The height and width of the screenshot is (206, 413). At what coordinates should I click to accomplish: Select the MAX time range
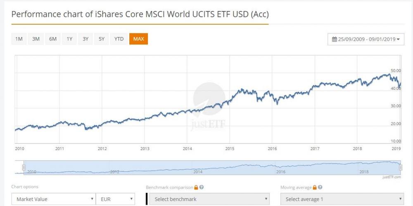pyautogui.click(x=138, y=39)
